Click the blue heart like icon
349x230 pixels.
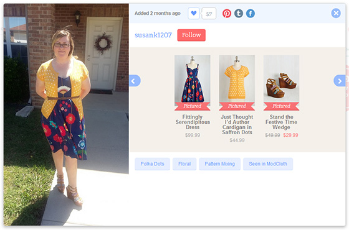(194, 13)
